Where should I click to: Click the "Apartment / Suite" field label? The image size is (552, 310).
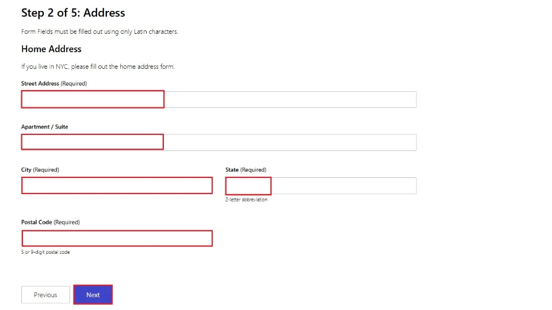click(44, 127)
